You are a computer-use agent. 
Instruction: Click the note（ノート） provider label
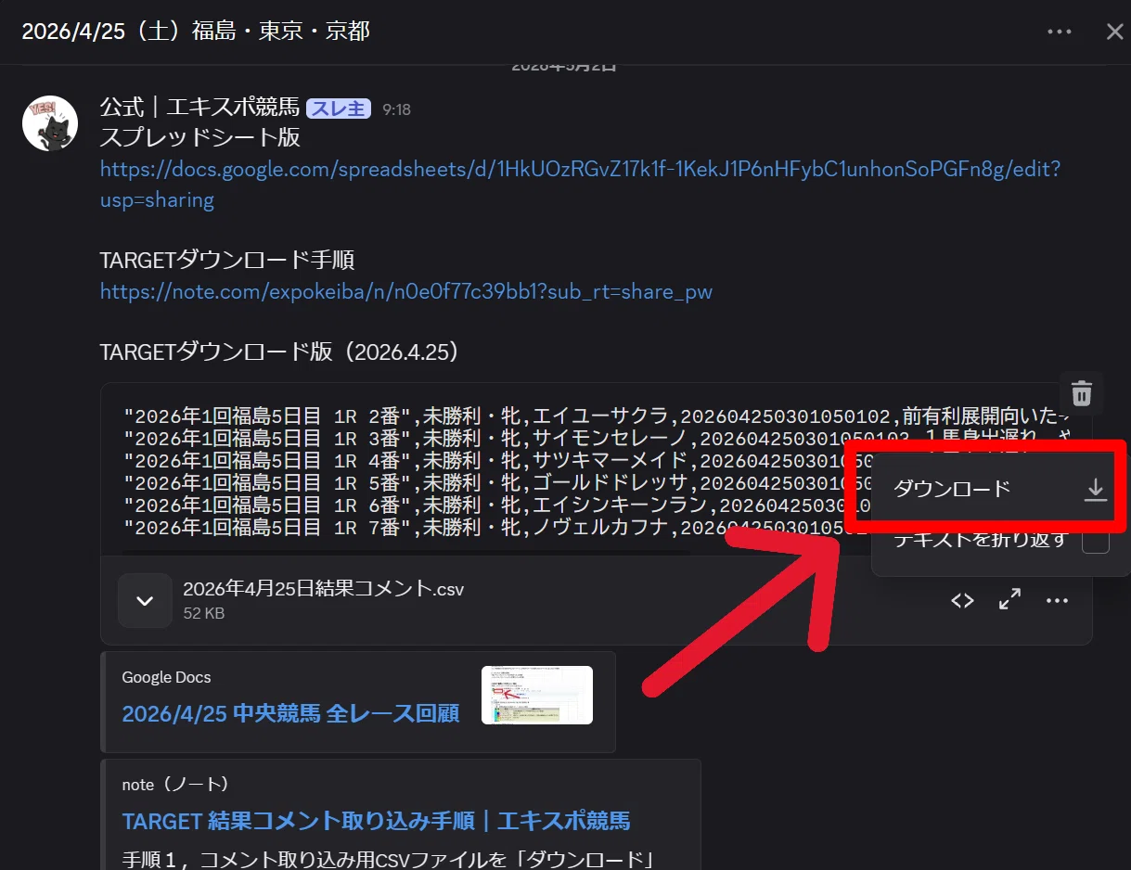tap(175, 785)
